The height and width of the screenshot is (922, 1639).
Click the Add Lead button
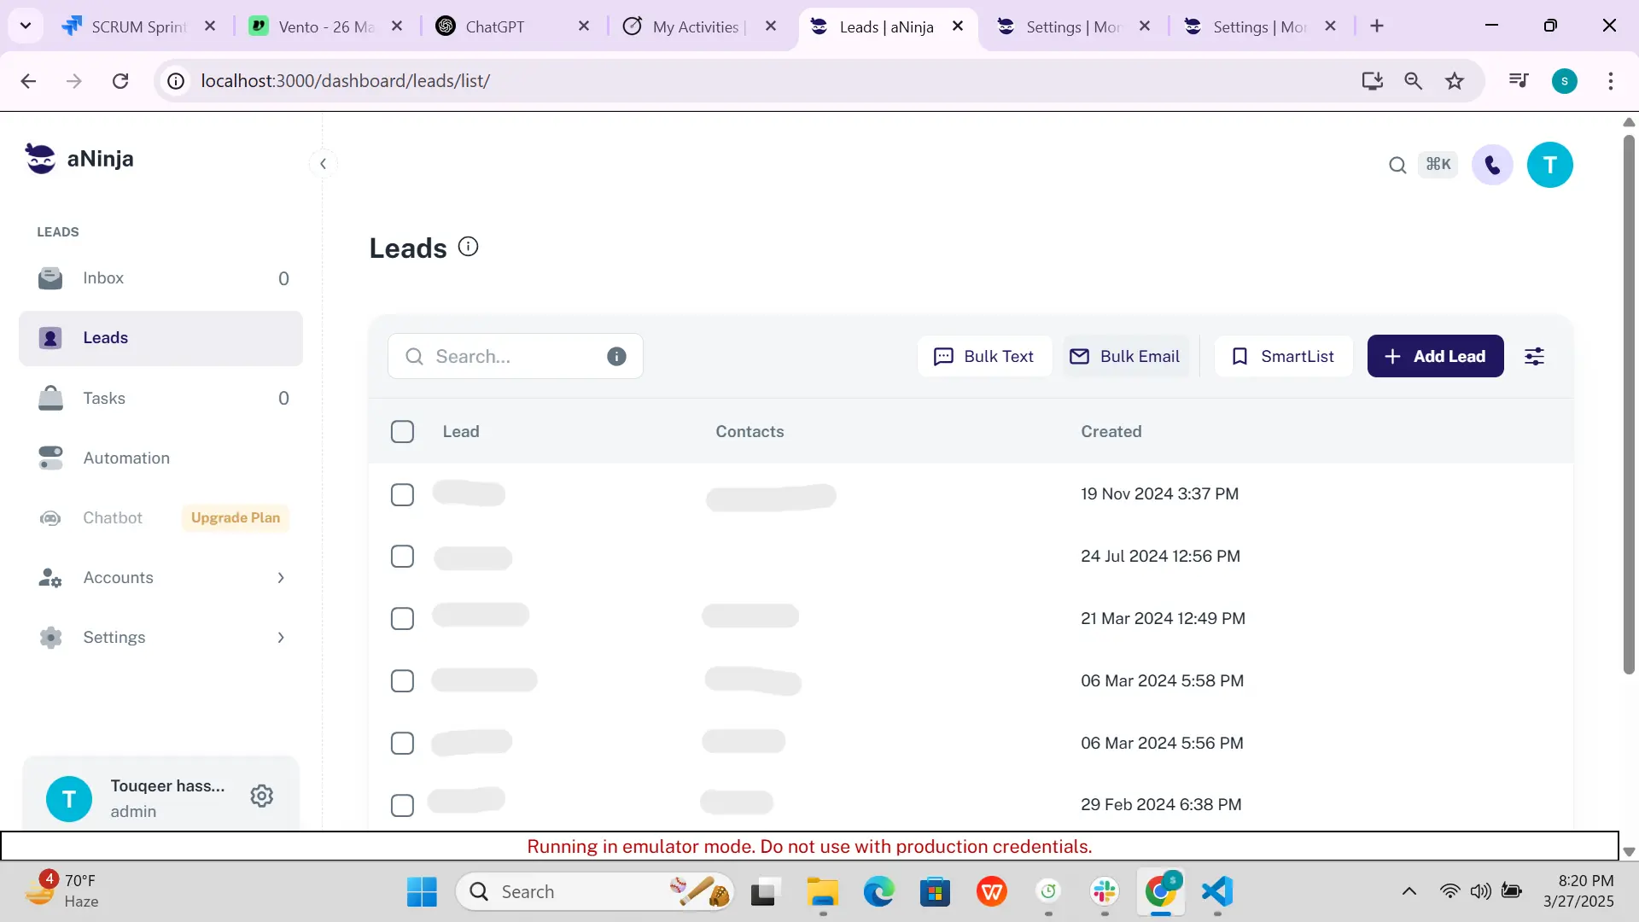tap(1435, 356)
